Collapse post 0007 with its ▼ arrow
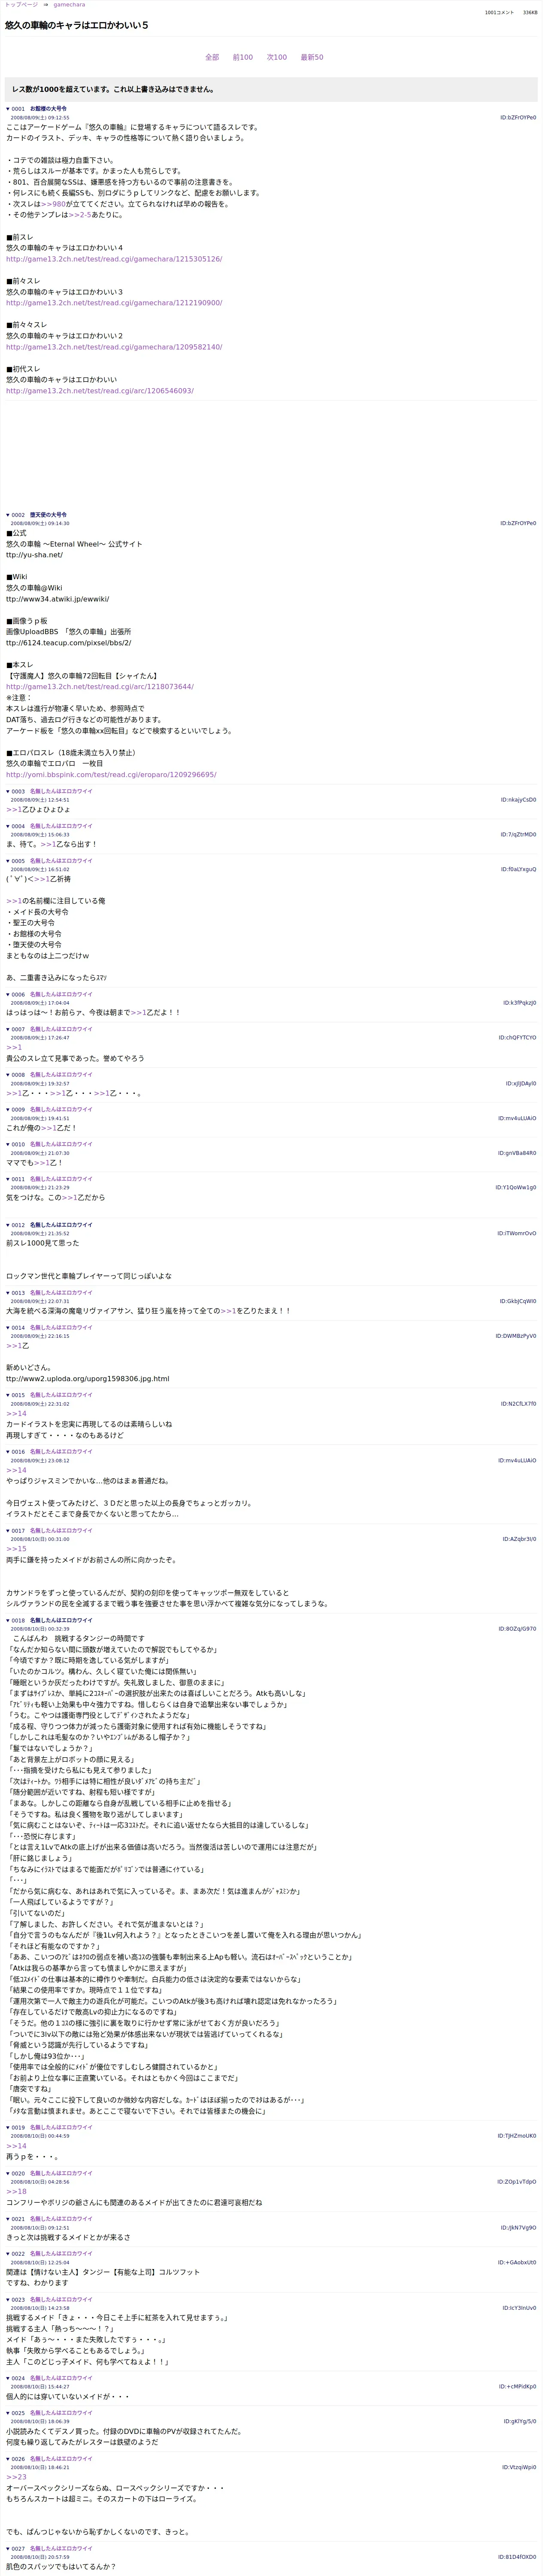The height and width of the screenshot is (2576, 551). coord(8,1029)
